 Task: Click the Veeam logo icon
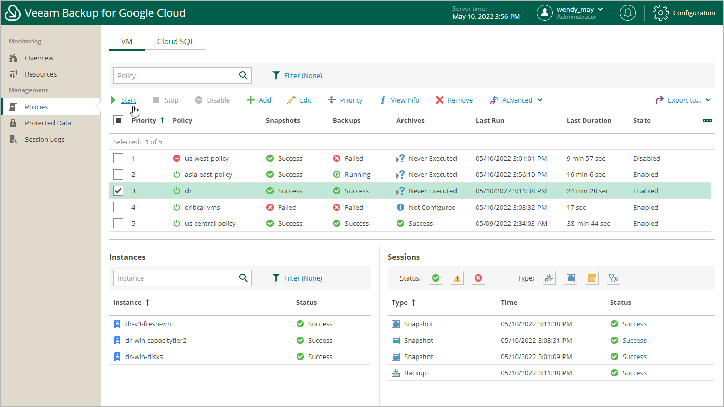(13, 13)
